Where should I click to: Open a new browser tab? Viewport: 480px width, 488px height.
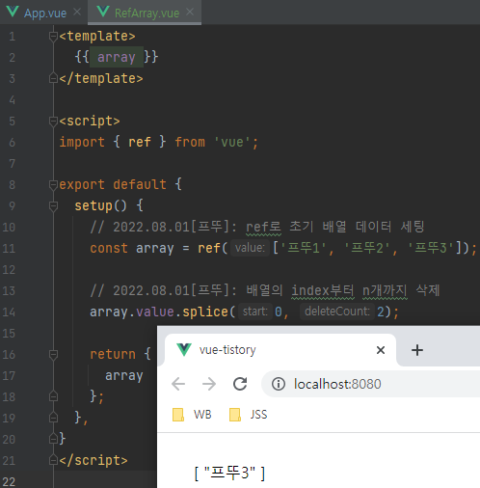417,350
